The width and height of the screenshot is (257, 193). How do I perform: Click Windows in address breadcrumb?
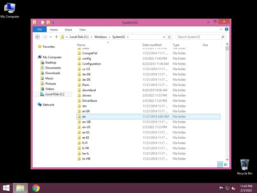100,37
